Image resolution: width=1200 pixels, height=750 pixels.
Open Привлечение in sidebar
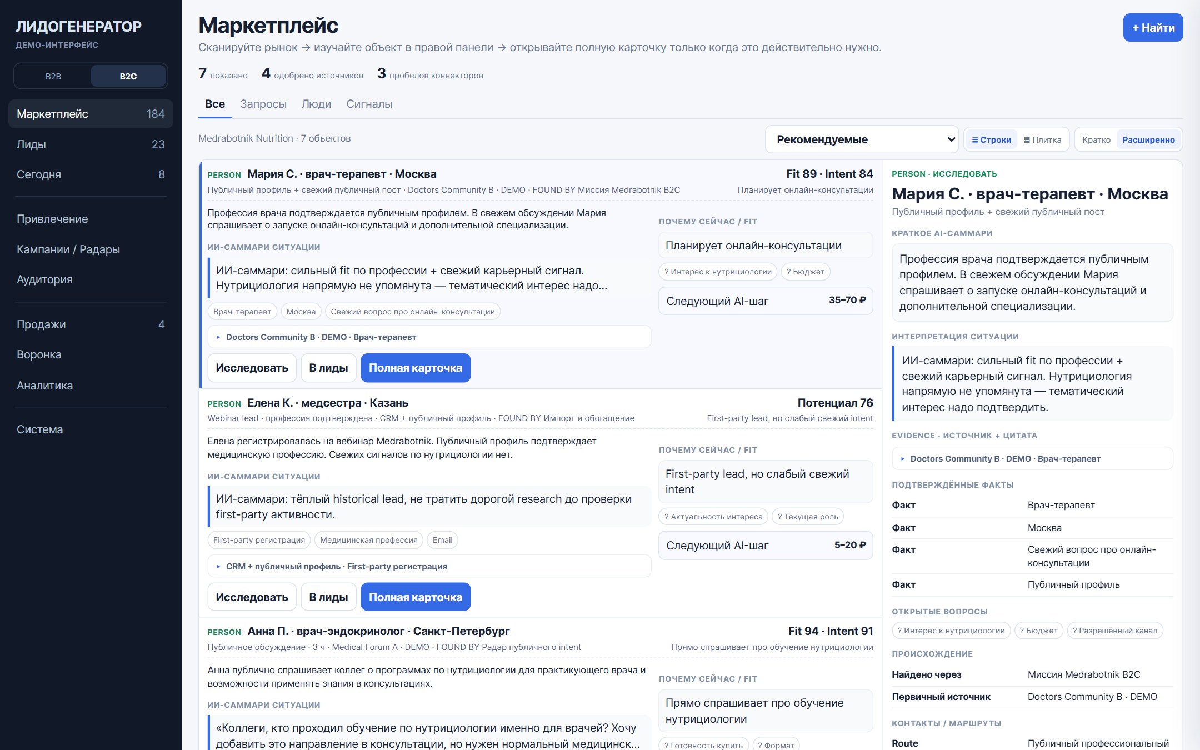coord(91,219)
